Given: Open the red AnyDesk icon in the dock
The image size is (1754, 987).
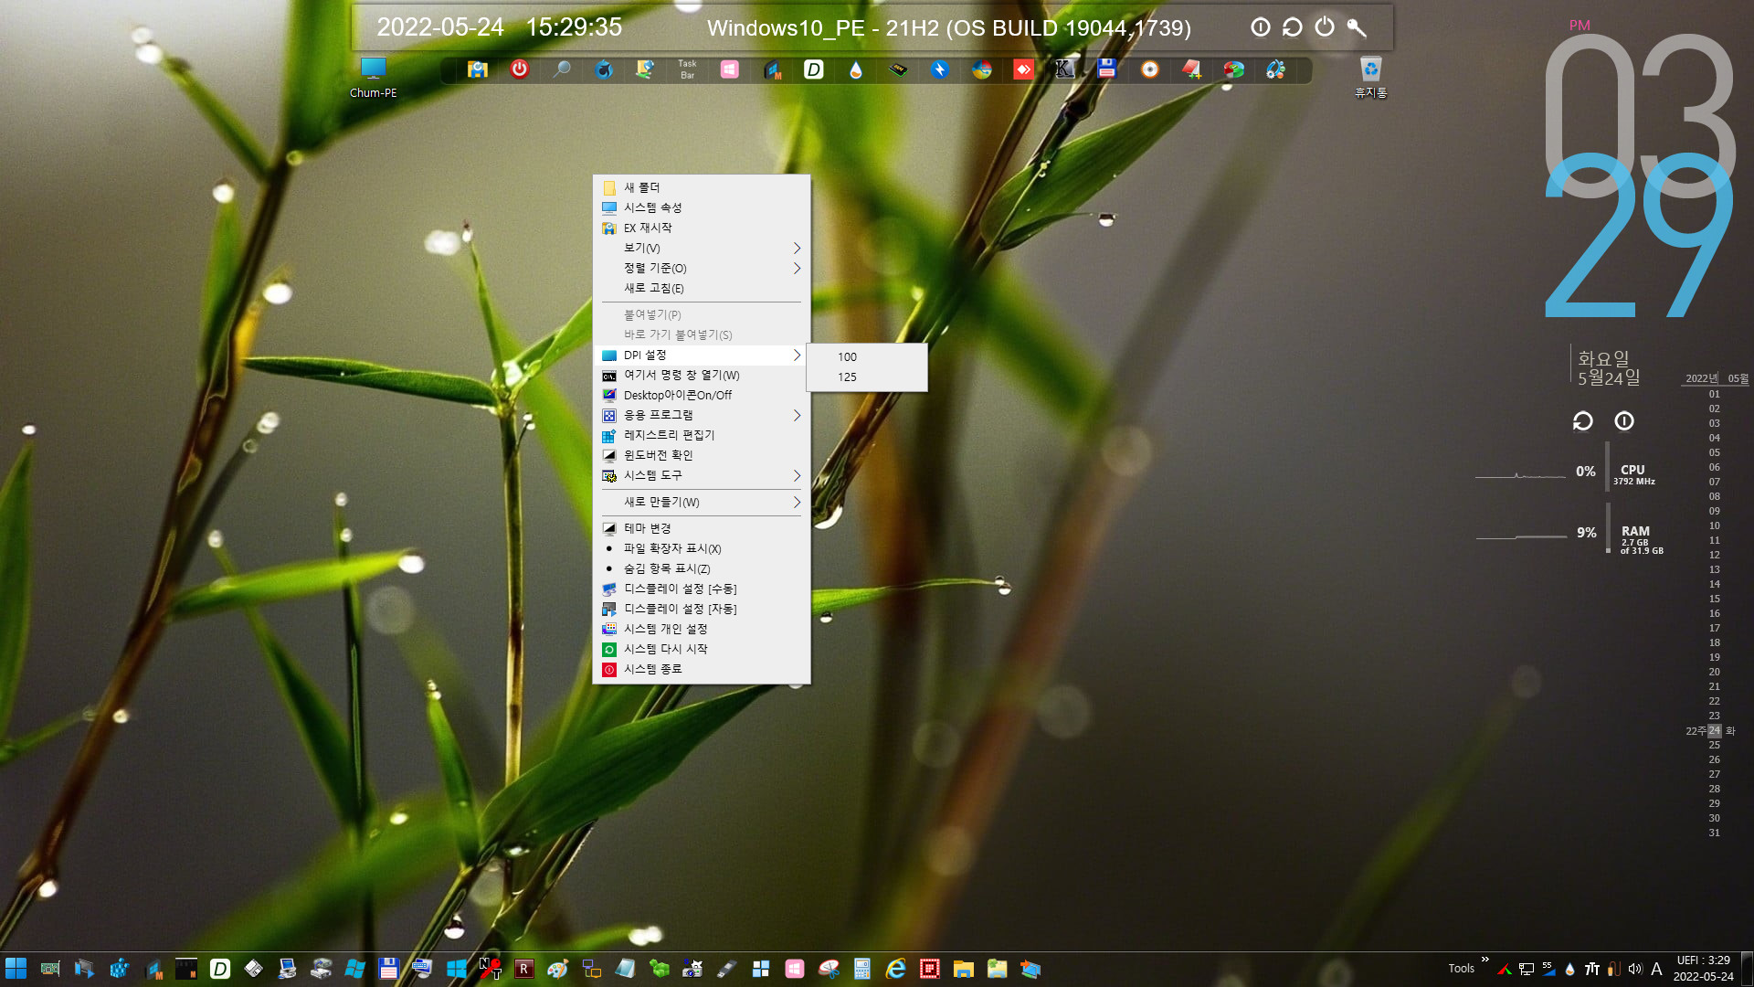Looking at the screenshot, I should pyautogui.click(x=1023, y=69).
